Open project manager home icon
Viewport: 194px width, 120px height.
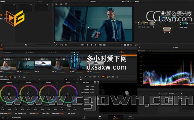3,118
